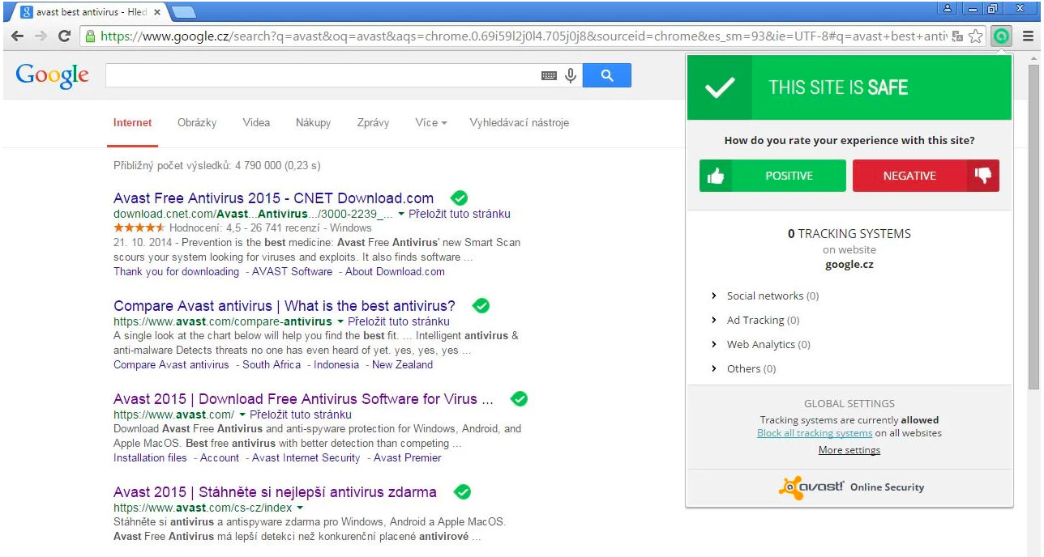The image size is (1044, 557).
Task: Open the on-screen keyboard icon in search box
Action: point(548,74)
